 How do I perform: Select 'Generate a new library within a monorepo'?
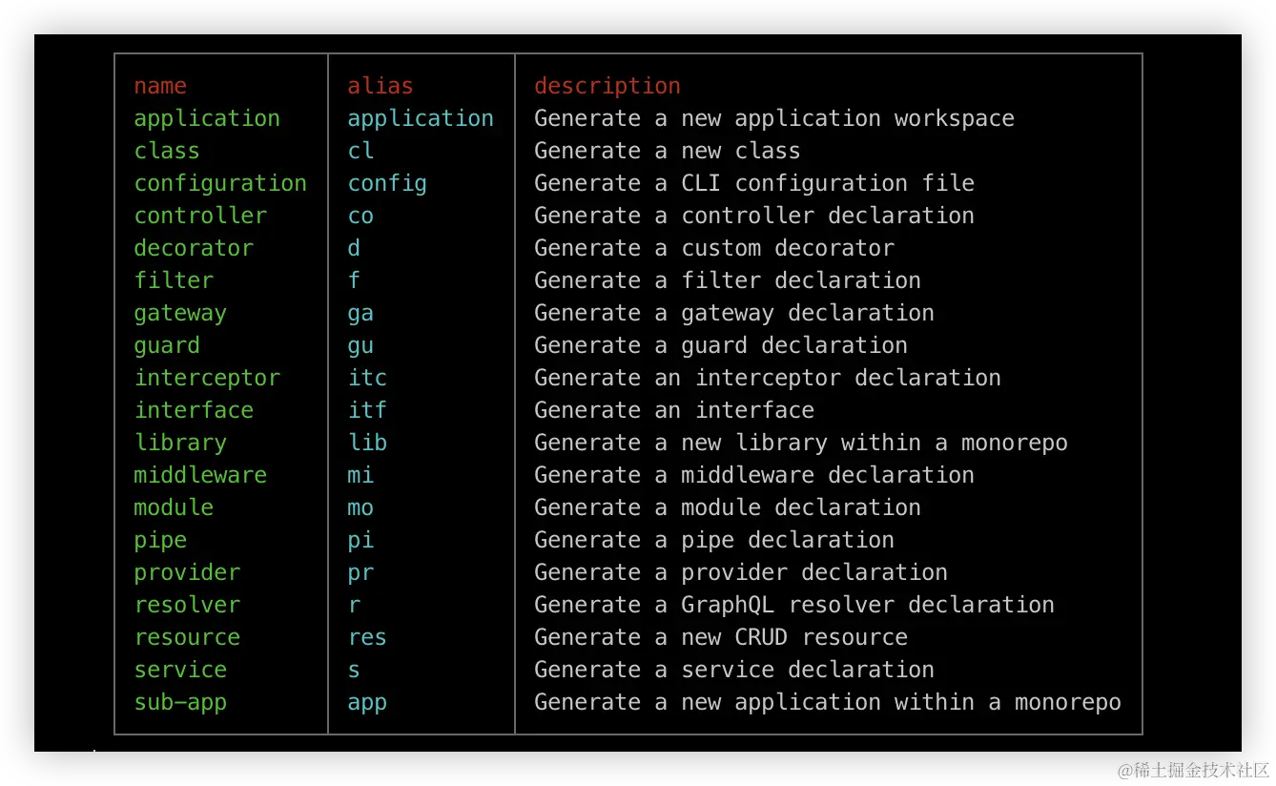(800, 443)
